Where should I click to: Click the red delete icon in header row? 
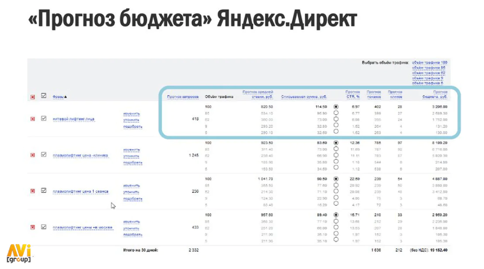point(32,97)
